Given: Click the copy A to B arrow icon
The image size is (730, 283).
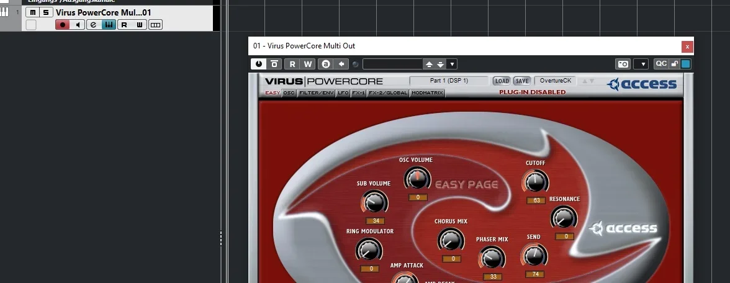Looking at the screenshot, I should click(x=341, y=64).
